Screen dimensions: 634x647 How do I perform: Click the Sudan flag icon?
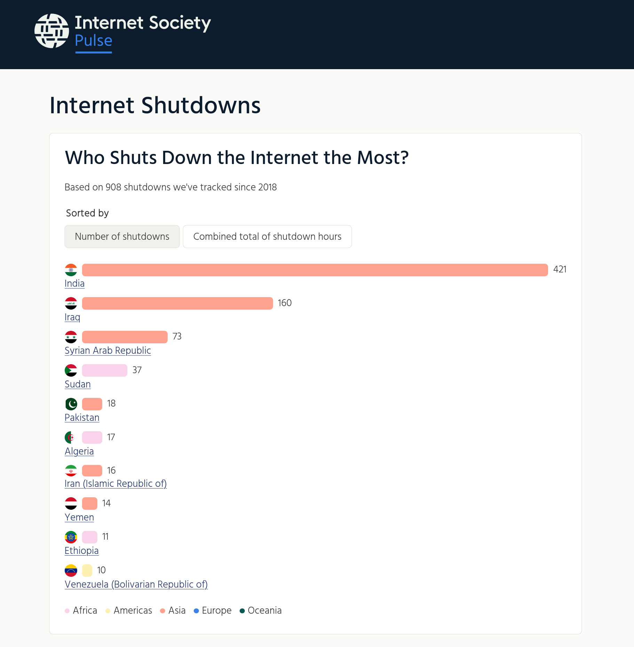[71, 370]
